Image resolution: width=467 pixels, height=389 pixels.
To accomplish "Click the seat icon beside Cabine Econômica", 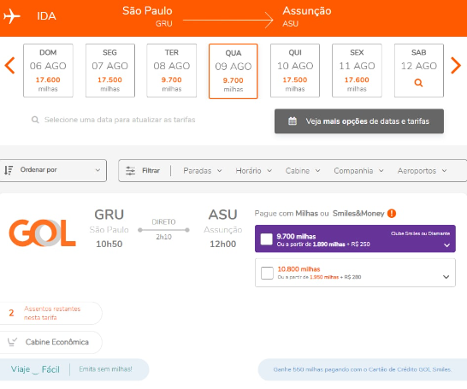I will point(12,342).
